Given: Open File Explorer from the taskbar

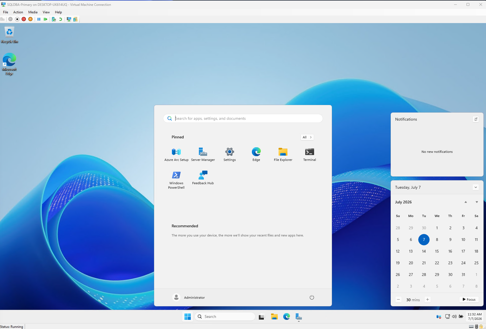Looking at the screenshot, I should 274,316.
